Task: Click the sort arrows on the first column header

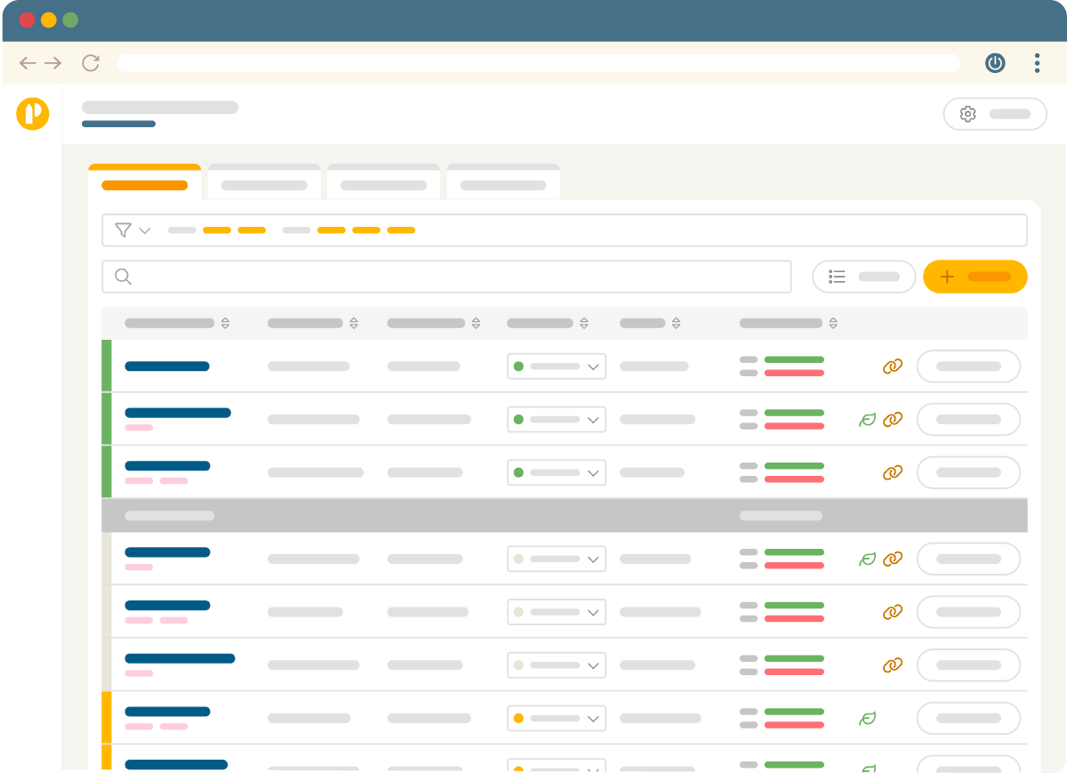Action: [x=226, y=324]
